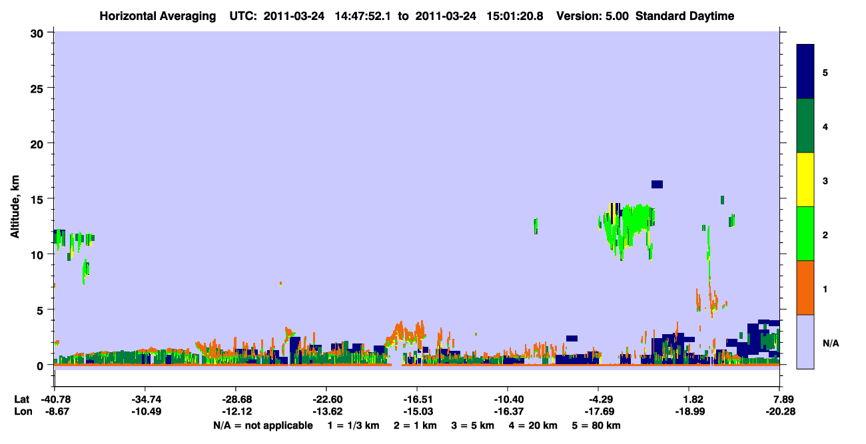Click the isolated dark blue block above 16 km

[x=657, y=184]
